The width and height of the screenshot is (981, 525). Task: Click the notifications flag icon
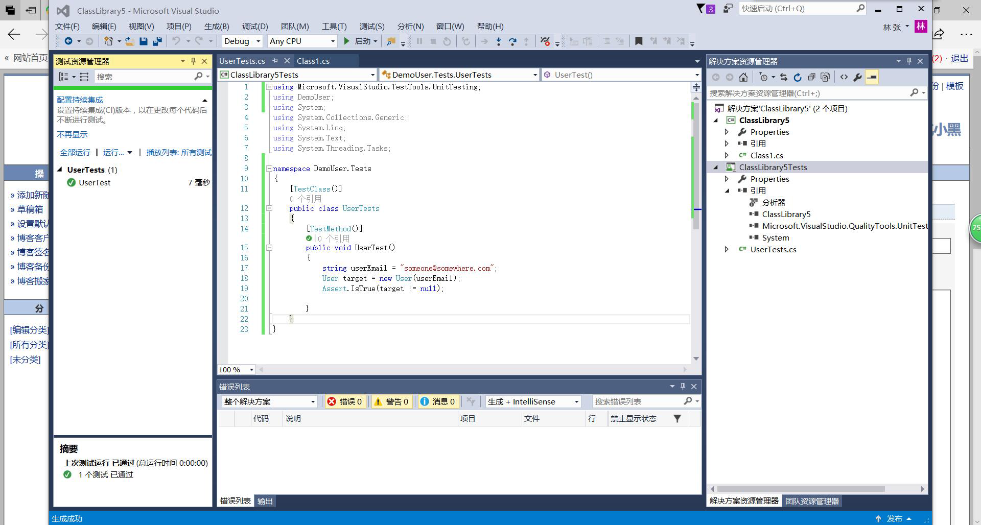click(701, 8)
